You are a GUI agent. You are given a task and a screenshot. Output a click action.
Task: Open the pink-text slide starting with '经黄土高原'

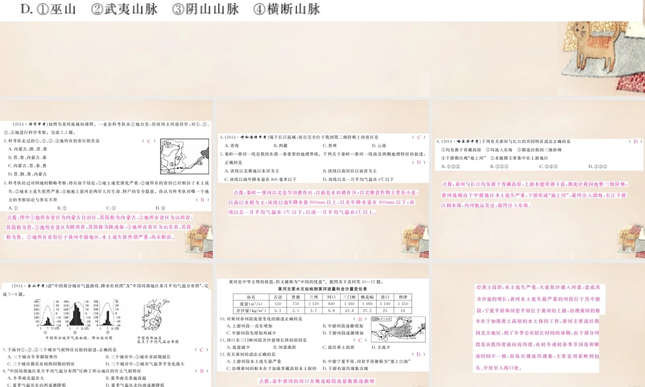click(539, 325)
